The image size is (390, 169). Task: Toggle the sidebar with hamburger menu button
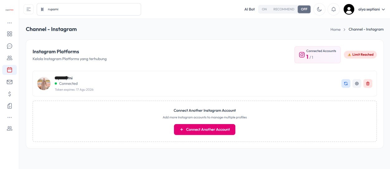pos(29,9)
